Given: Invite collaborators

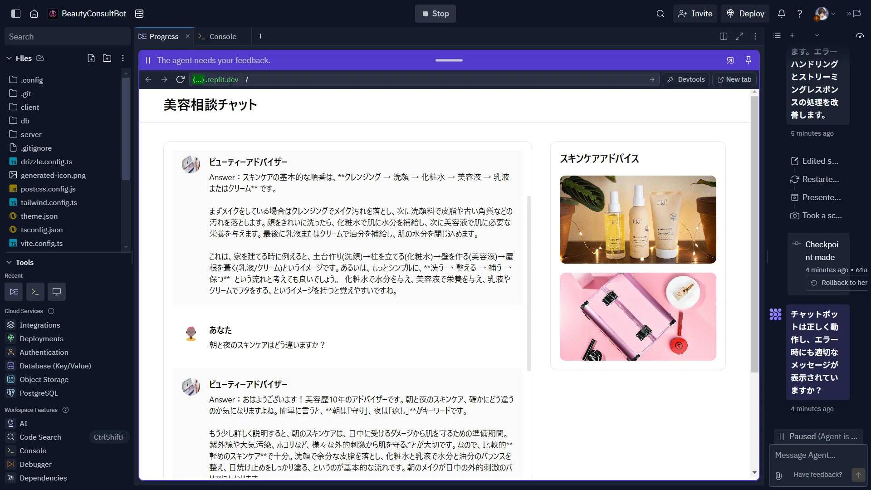Looking at the screenshot, I should coord(695,14).
